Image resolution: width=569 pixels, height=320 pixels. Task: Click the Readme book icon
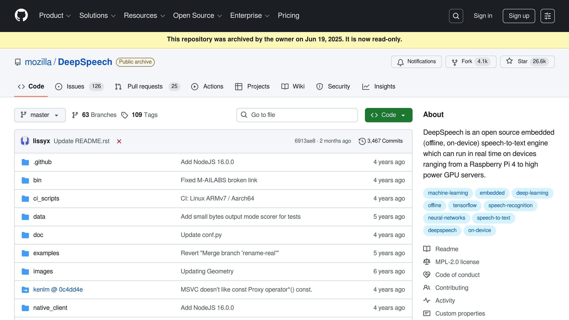[x=427, y=249]
